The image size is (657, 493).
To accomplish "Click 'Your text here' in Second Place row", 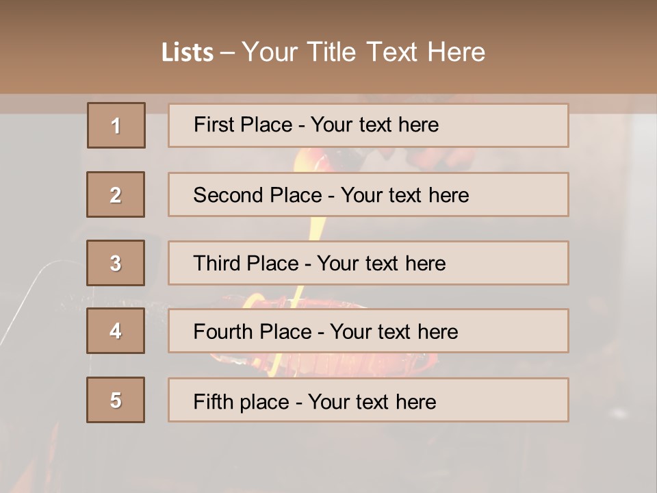I will pyautogui.click(x=404, y=195).
